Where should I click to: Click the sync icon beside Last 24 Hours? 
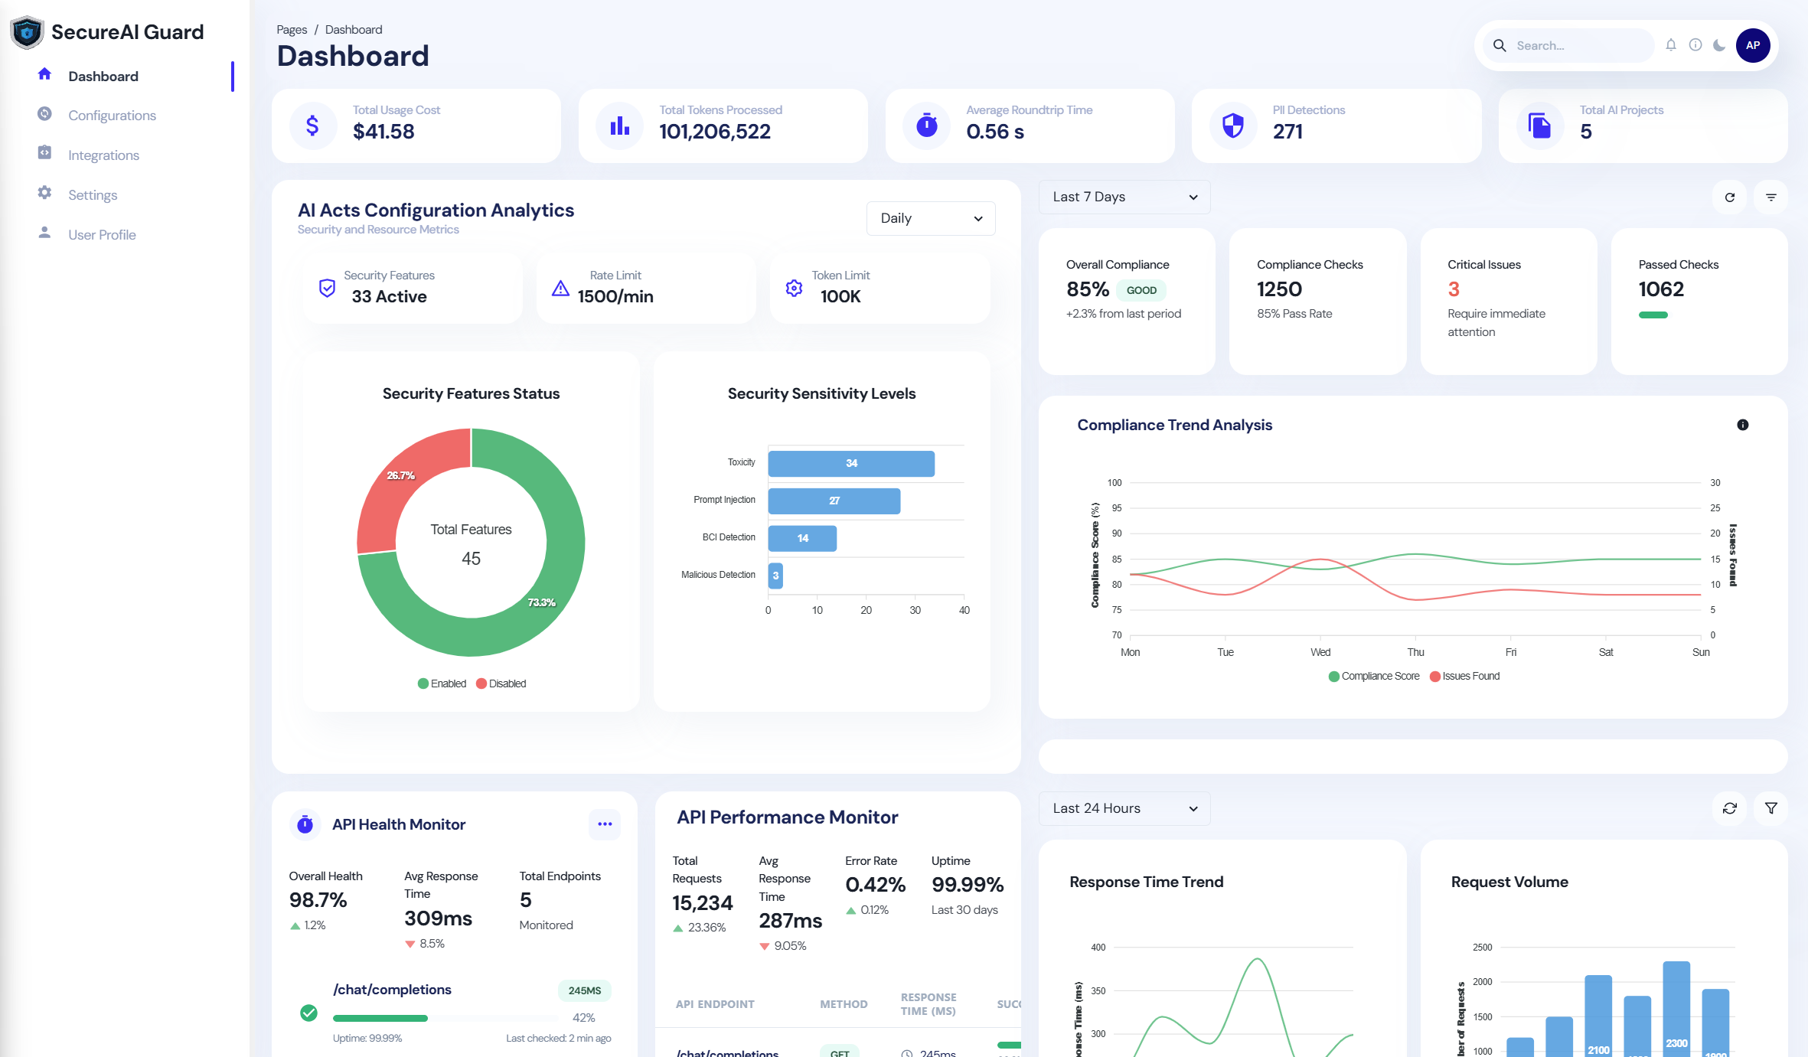pyautogui.click(x=1730, y=808)
